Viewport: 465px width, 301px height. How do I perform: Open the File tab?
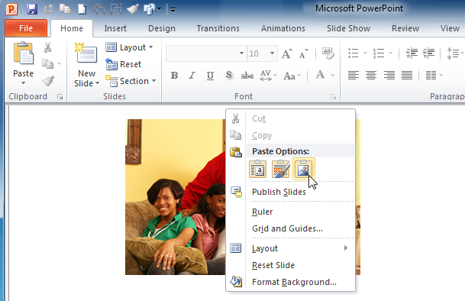click(26, 28)
